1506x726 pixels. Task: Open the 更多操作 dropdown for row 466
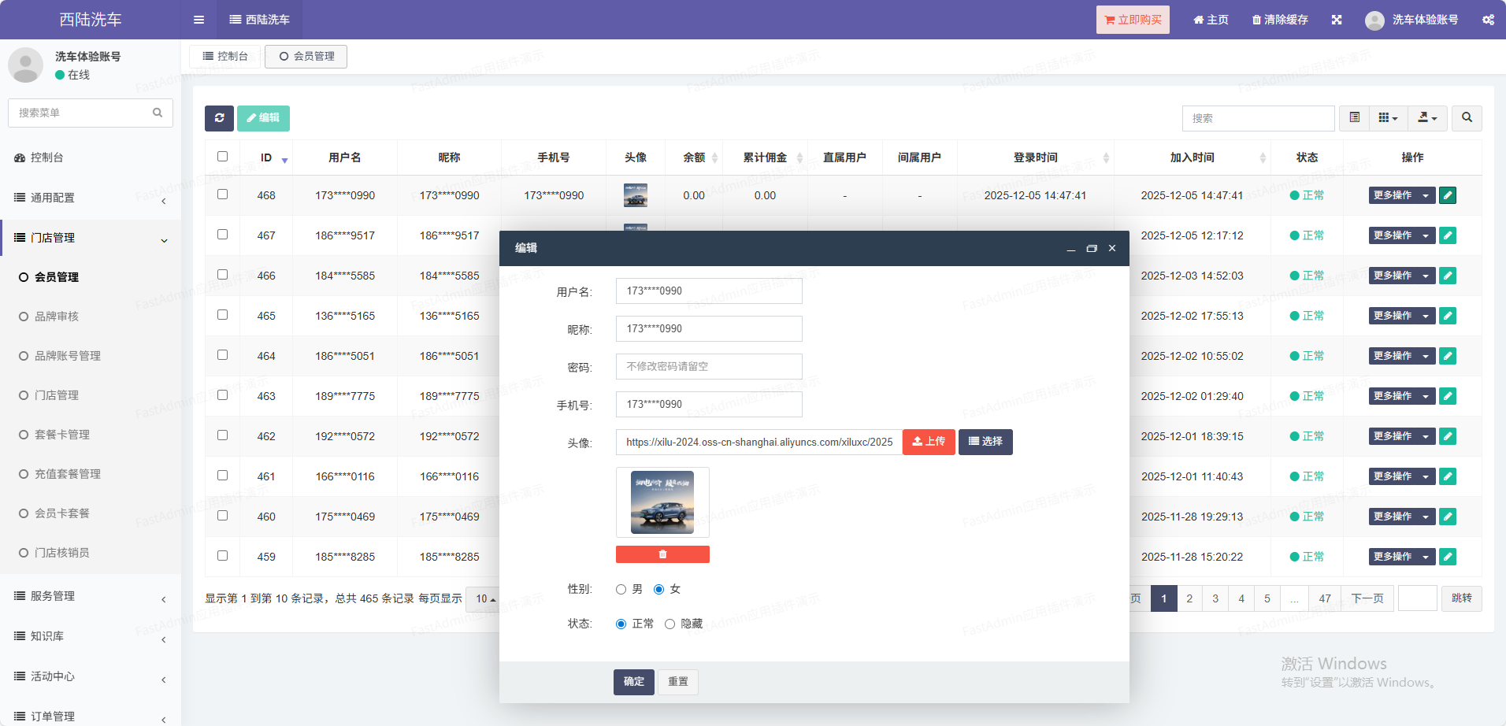[x=1401, y=276]
